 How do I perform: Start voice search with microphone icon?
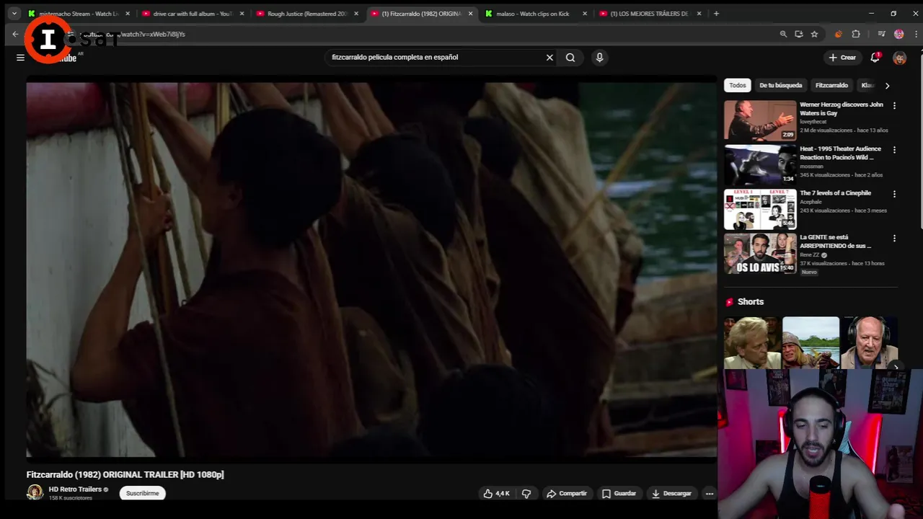599,58
